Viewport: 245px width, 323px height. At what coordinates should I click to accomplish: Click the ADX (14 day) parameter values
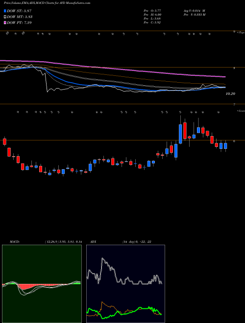point(137,242)
